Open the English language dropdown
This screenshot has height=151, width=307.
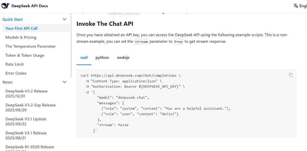(303, 6)
